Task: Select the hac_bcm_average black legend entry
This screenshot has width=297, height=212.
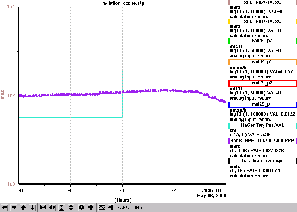Action: (x=262, y=161)
